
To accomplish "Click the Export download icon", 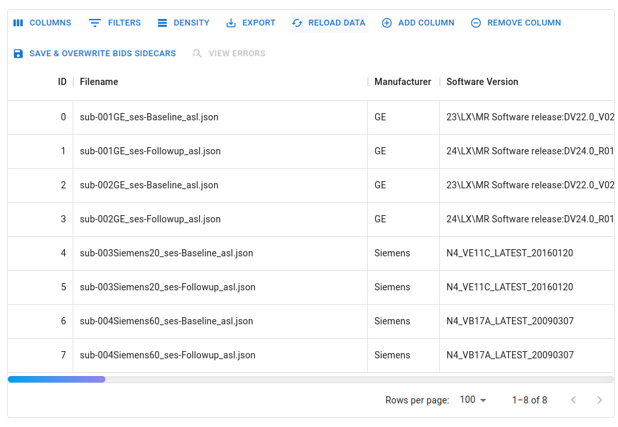I will [231, 23].
